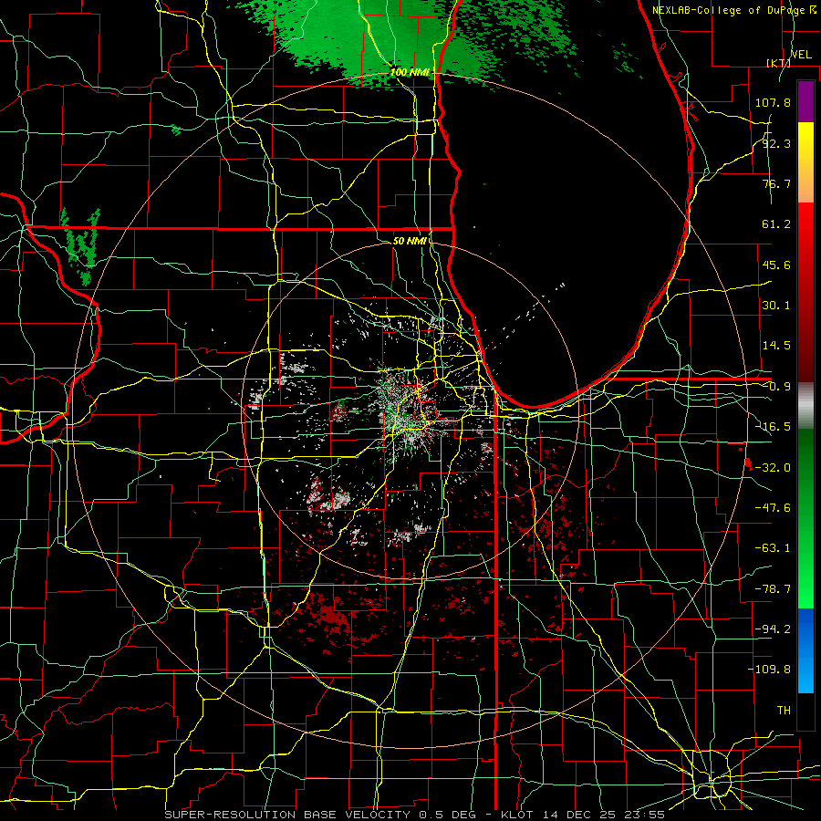Click the 30.1 legend value
The width and height of the screenshot is (821, 821).
click(x=776, y=306)
